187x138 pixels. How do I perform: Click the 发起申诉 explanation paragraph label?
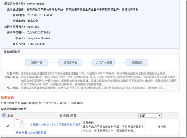[13, 73]
